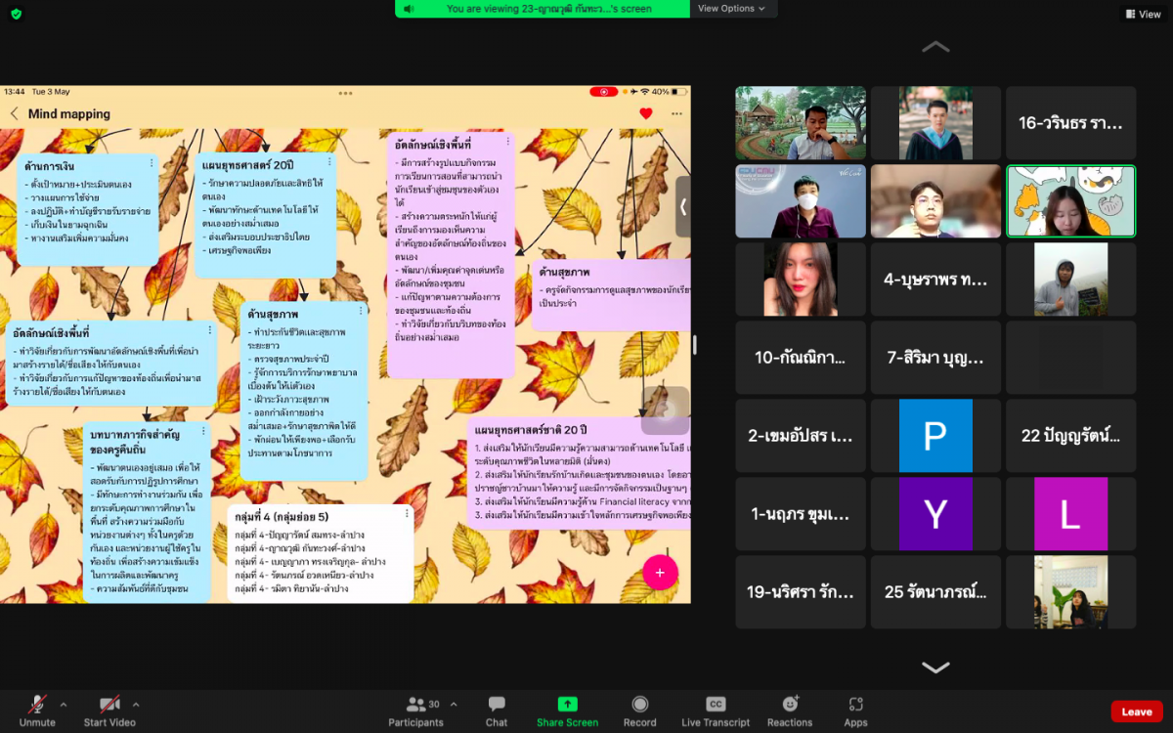This screenshot has height=733, width=1173.
Task: Click the Wi-Fi icon in the iPad status bar
Action: (x=644, y=92)
